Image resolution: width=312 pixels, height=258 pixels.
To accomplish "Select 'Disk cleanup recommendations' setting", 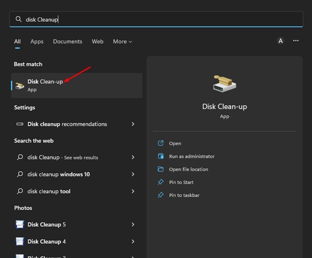I will [77, 124].
